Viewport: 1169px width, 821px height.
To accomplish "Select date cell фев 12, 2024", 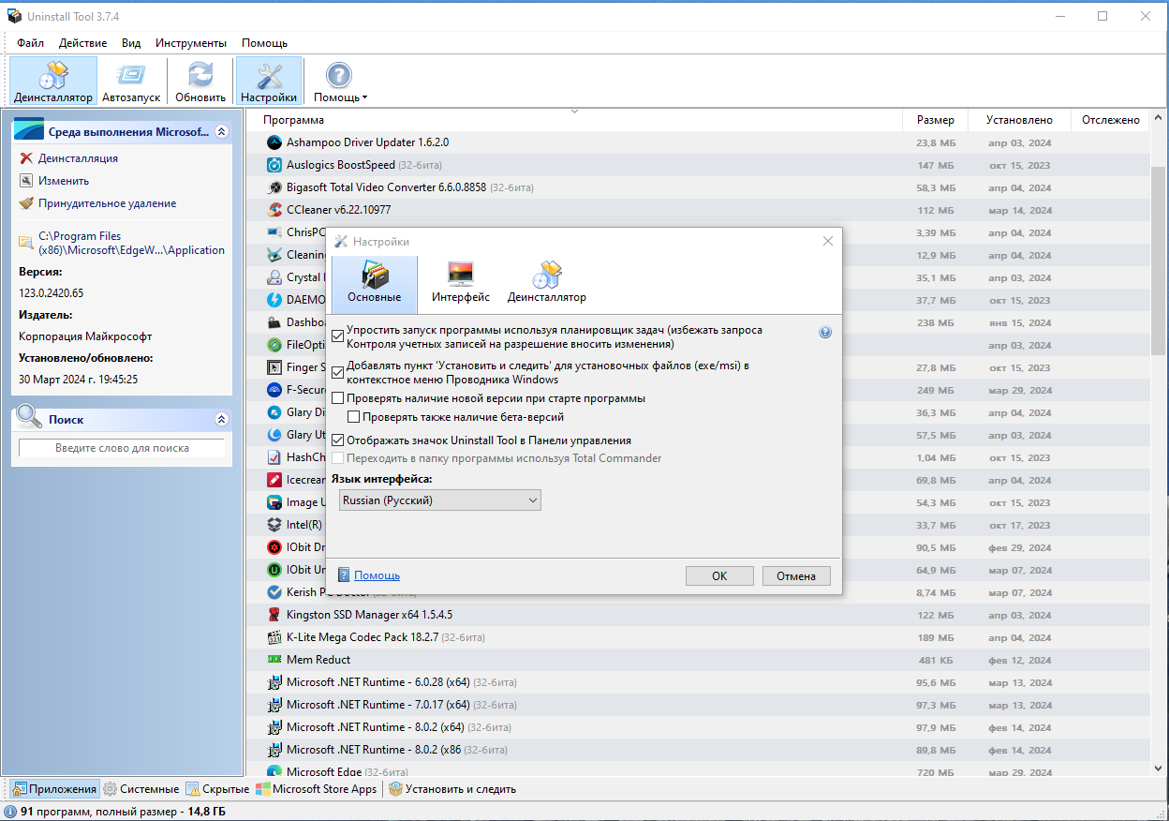I will click(1020, 660).
